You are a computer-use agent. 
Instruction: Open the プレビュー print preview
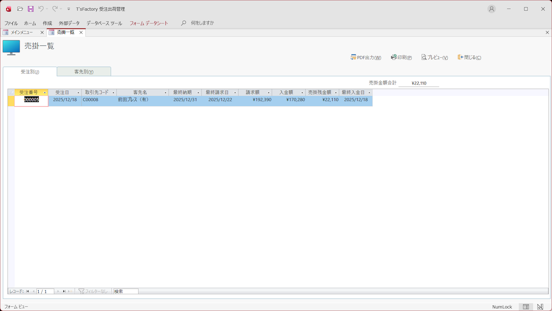tap(434, 58)
